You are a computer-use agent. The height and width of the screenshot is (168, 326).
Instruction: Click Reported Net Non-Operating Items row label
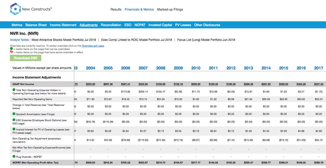tap(32, 99)
